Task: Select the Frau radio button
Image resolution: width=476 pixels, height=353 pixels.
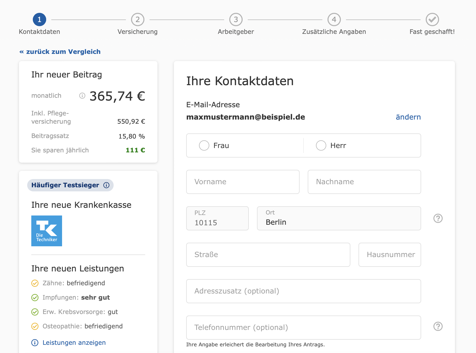Action: (204, 145)
